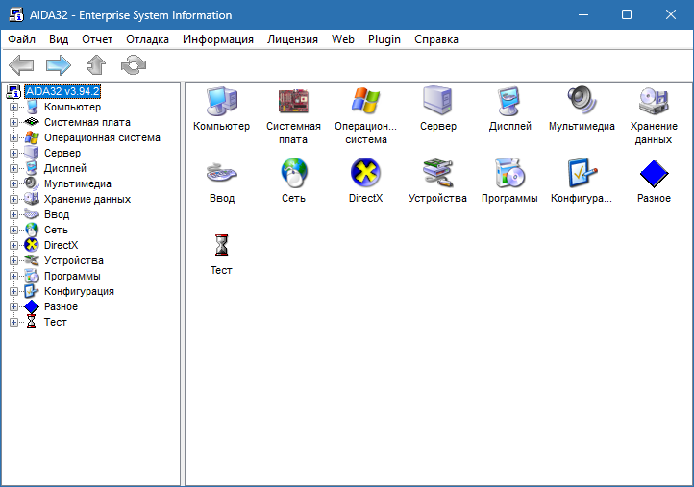Open the Plugin menu
This screenshot has height=487, width=694.
pyautogui.click(x=384, y=39)
